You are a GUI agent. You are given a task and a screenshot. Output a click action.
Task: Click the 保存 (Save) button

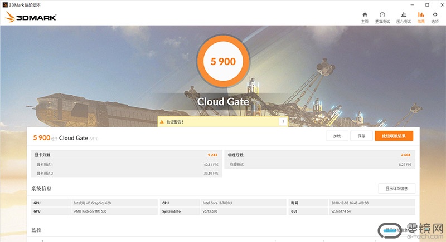click(x=361, y=136)
